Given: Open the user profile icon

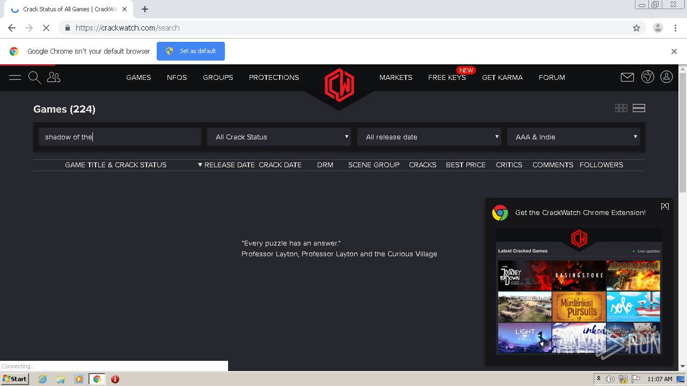Looking at the screenshot, I should click(x=667, y=77).
